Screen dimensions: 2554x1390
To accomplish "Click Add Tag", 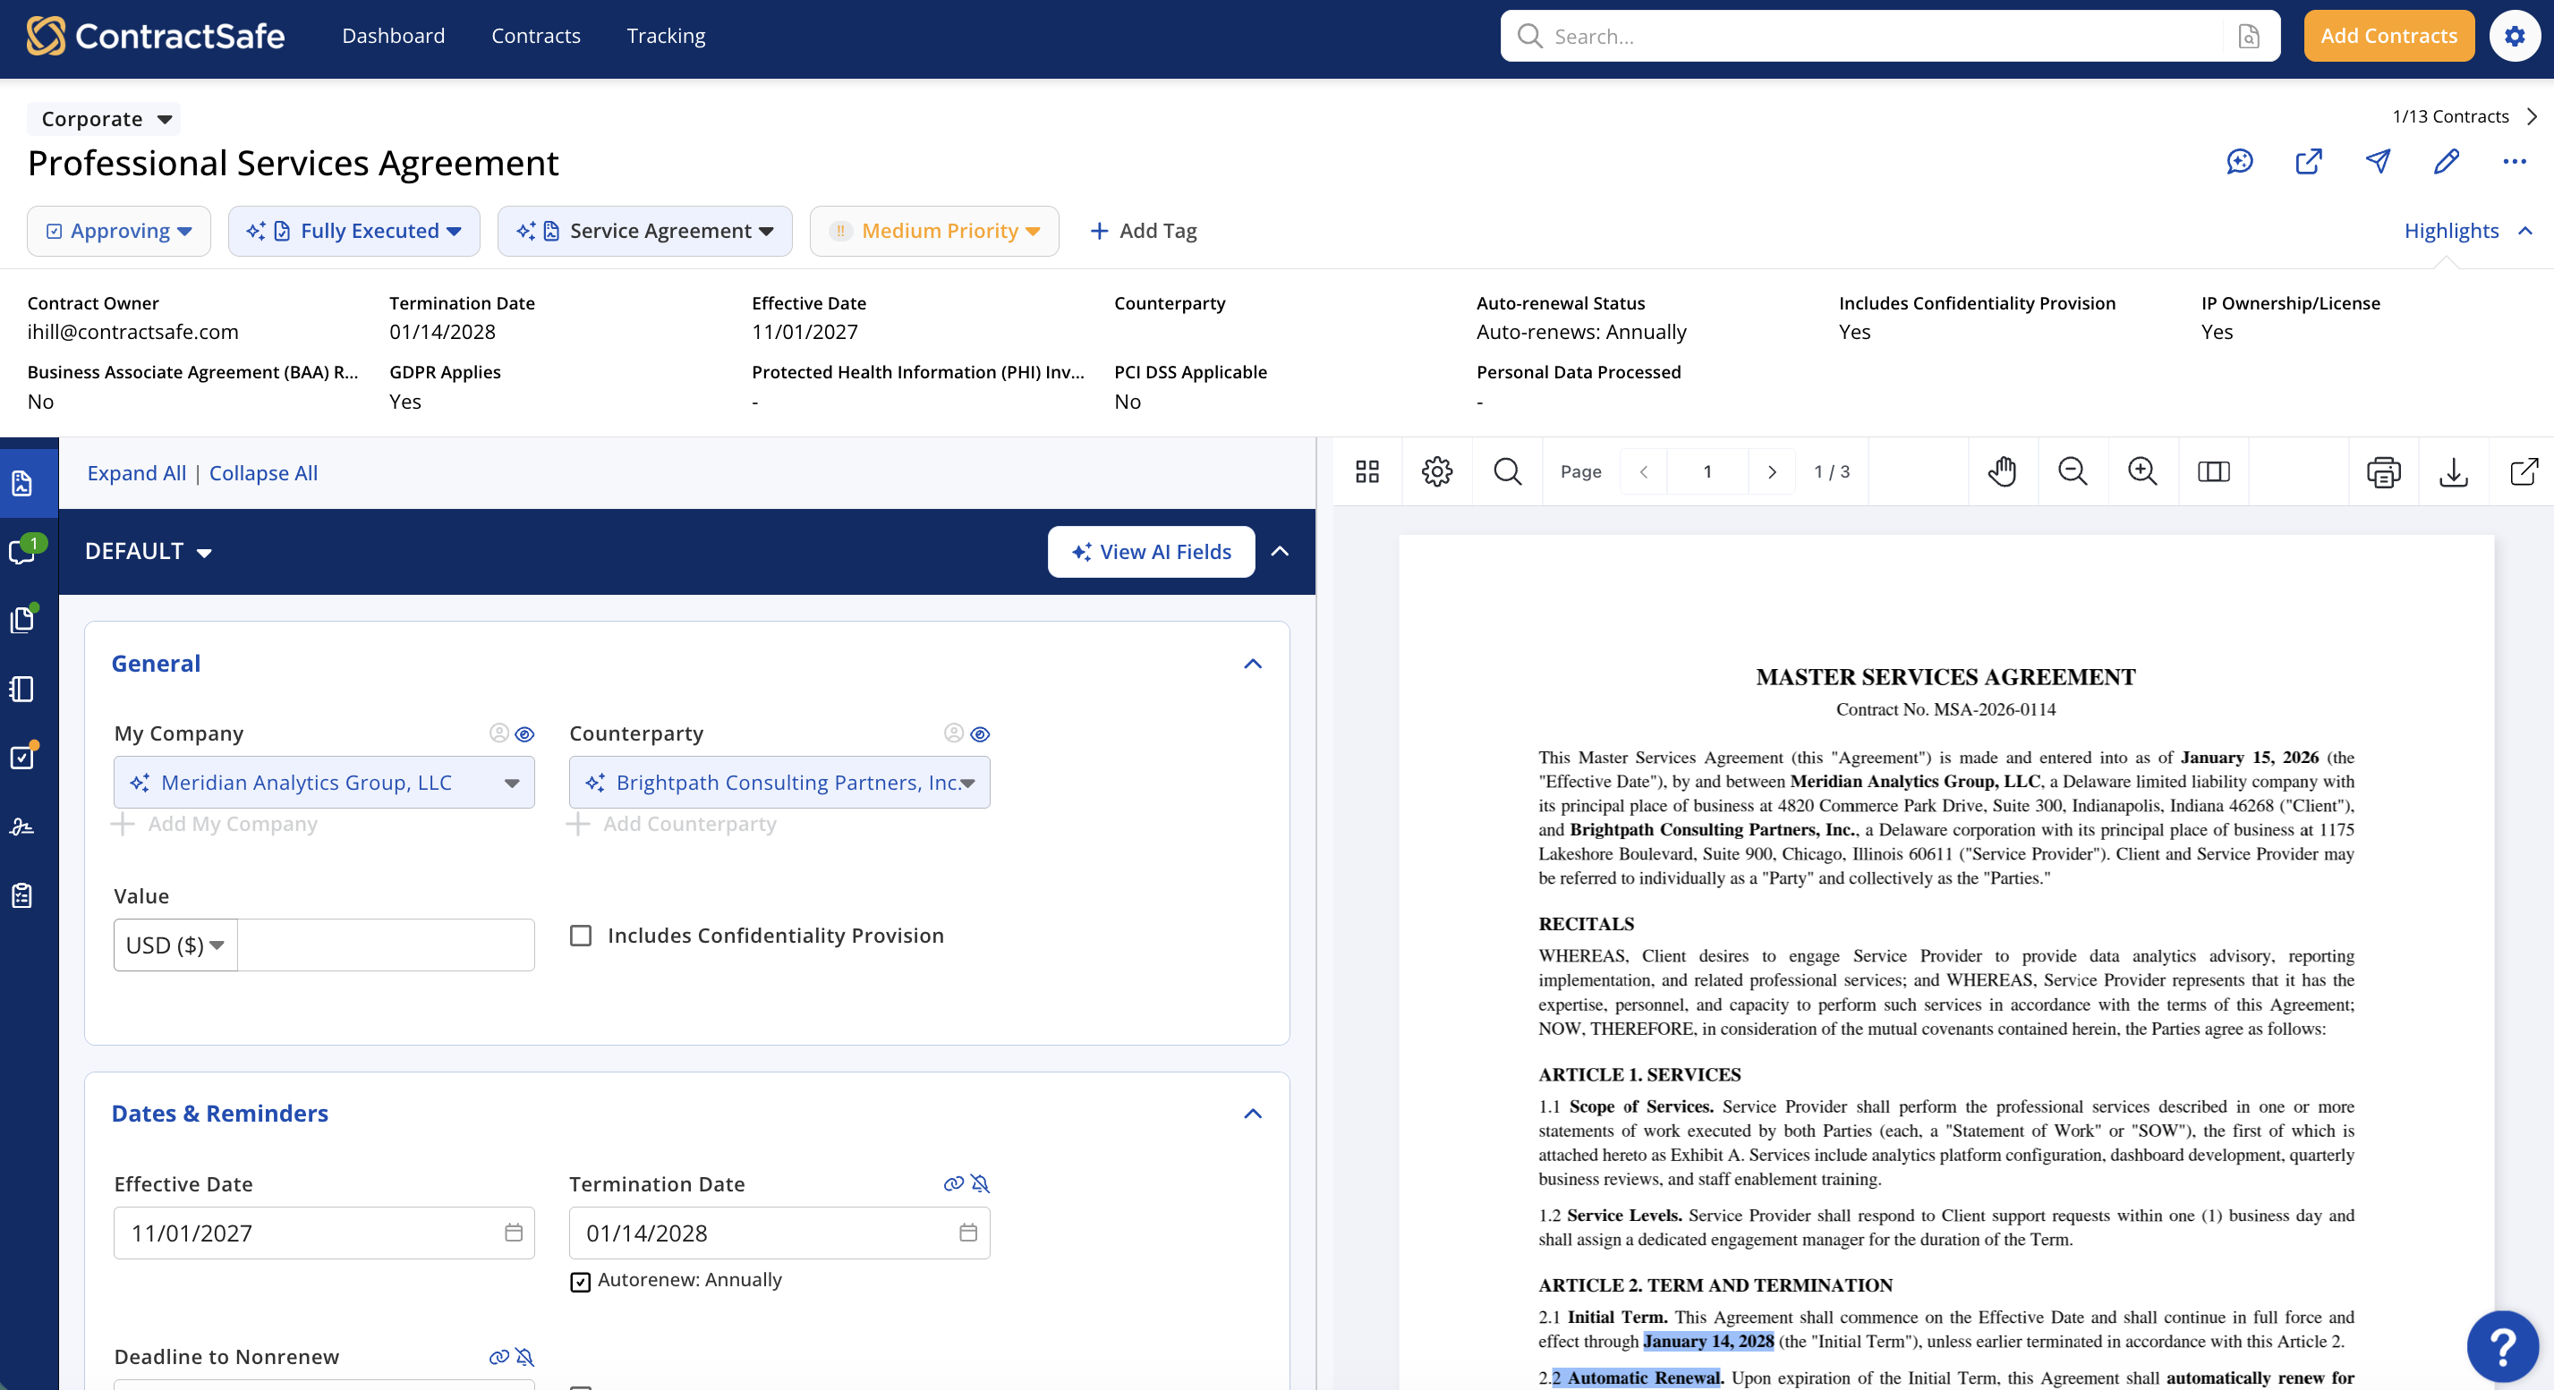I will (x=1143, y=231).
